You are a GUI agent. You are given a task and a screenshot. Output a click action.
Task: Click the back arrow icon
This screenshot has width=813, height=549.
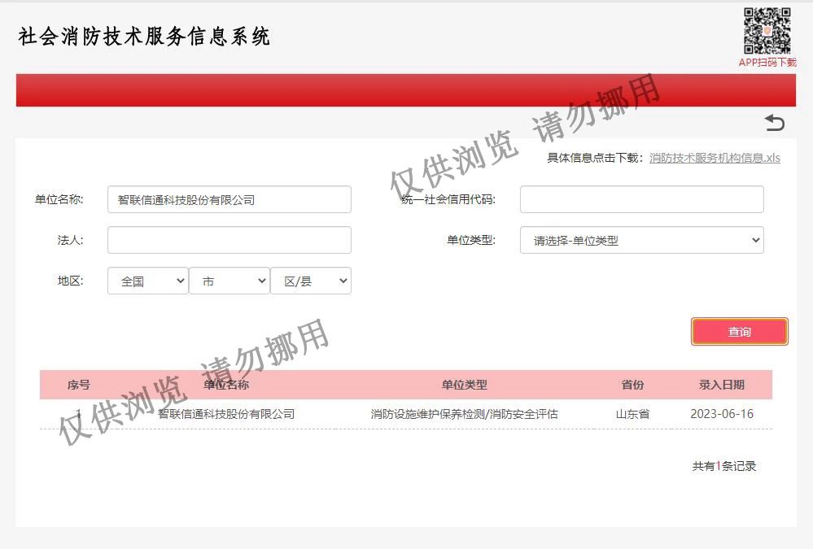(775, 123)
